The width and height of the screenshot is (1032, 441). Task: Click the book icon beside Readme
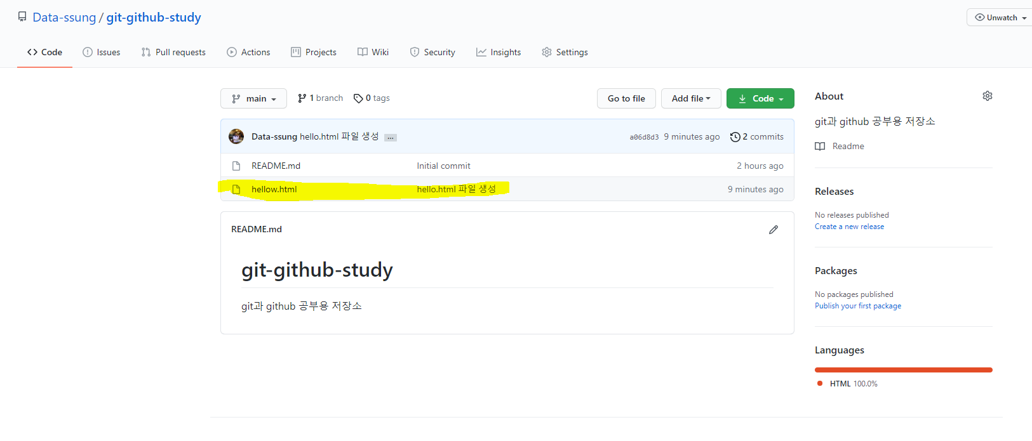[820, 146]
